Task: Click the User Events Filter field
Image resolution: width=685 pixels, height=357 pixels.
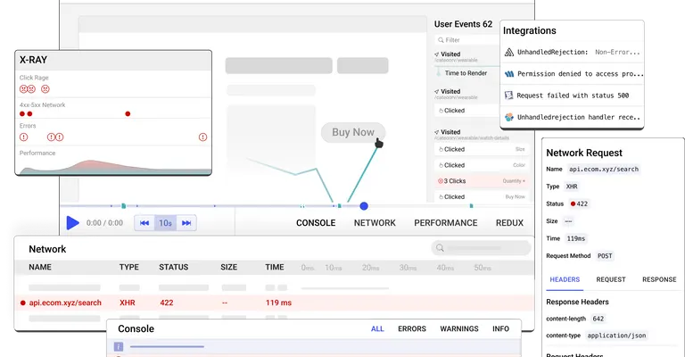Action: [464, 40]
